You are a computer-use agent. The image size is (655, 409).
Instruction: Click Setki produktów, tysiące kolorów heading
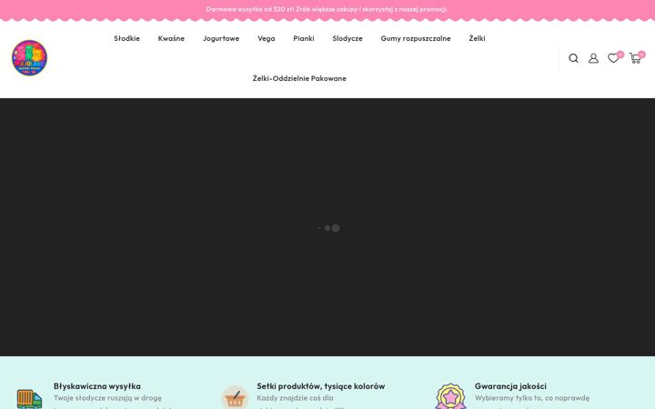[321, 386]
